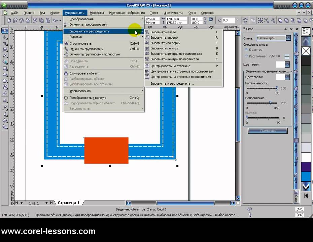This screenshot has height=242, width=313.
Task: Select the Zoom tool
Action: coord(5,49)
